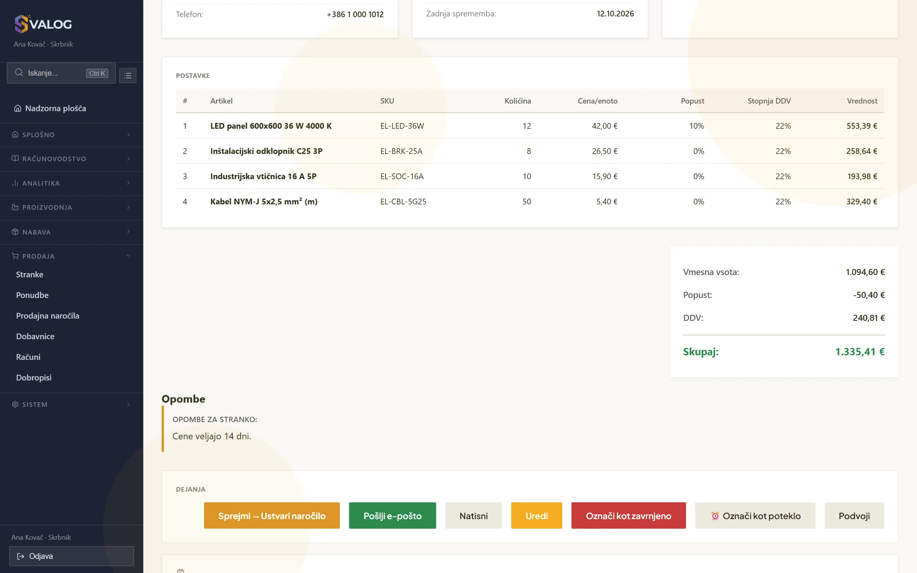This screenshot has height=573, width=917.
Task: Click alarm clock icon in Označi kot poteklo
Action: 715,516
